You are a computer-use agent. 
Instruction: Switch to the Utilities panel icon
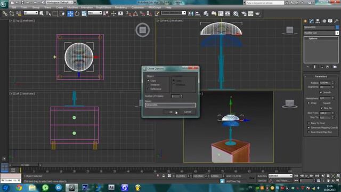(336, 21)
